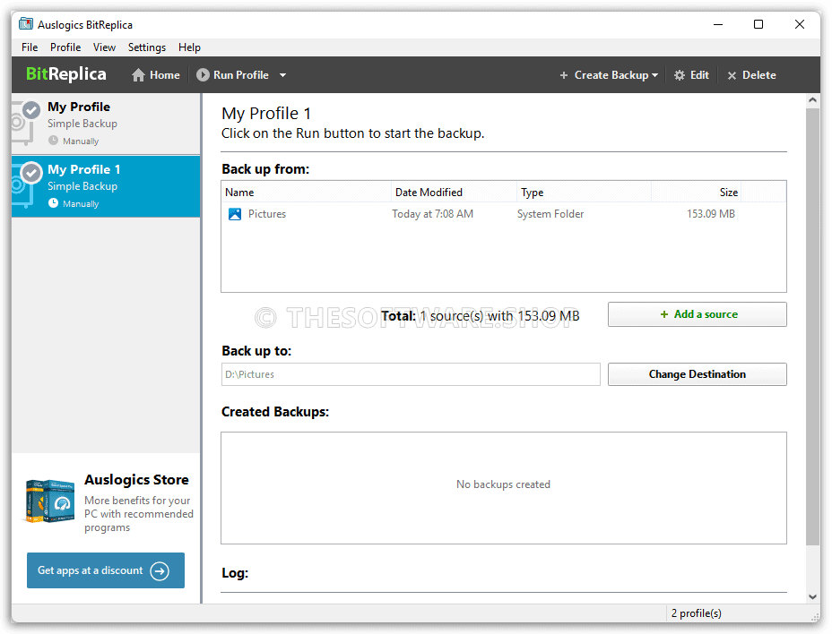
Task: Click the Delete label in toolbar
Action: click(758, 75)
